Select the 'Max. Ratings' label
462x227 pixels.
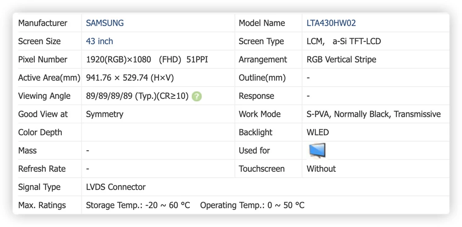point(42,206)
